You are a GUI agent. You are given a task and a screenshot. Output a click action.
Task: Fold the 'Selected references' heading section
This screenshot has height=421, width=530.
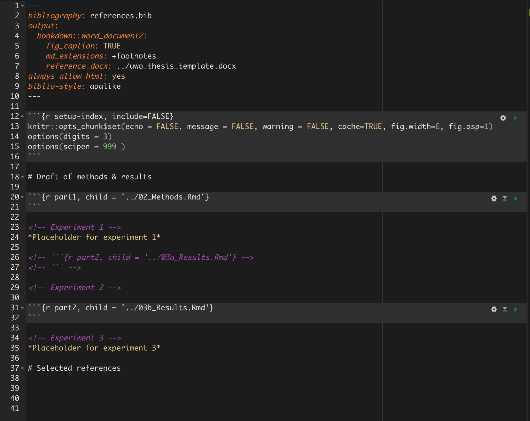pos(22,368)
